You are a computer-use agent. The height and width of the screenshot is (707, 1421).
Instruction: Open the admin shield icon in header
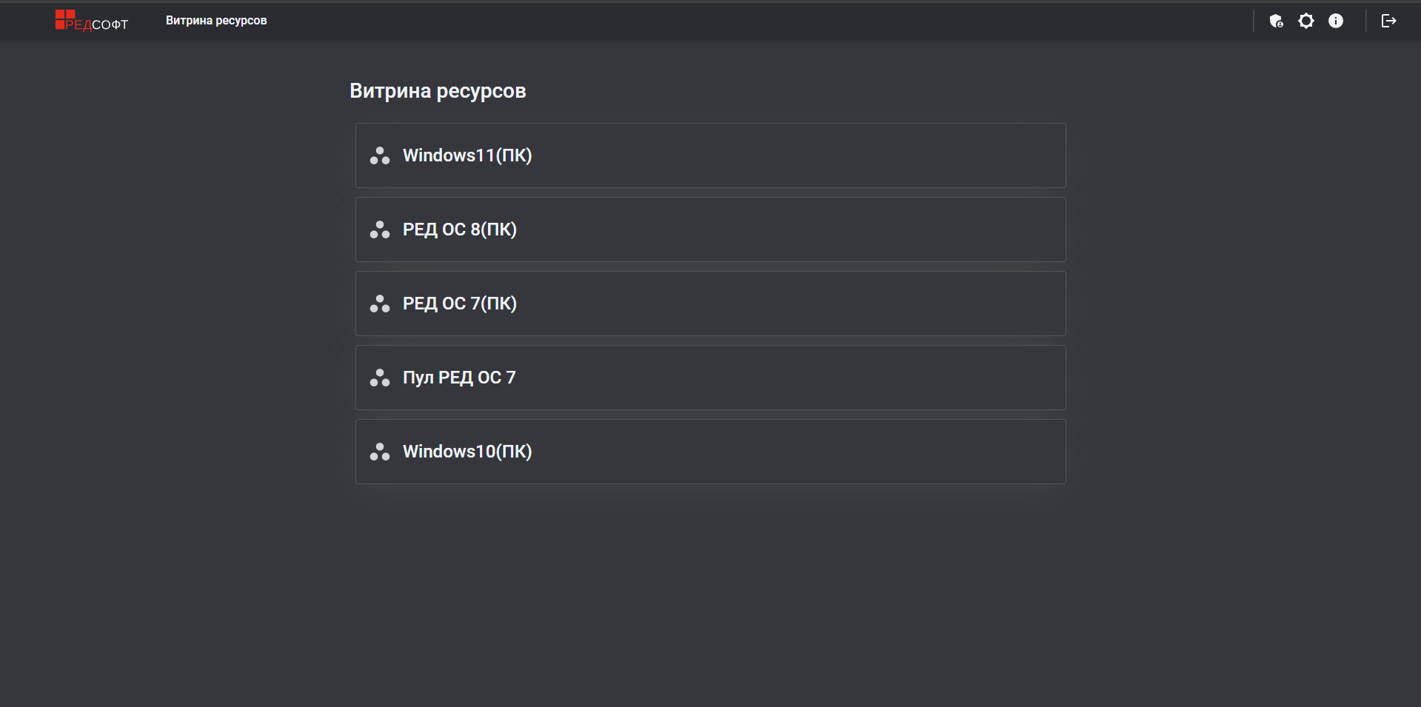[1276, 21]
